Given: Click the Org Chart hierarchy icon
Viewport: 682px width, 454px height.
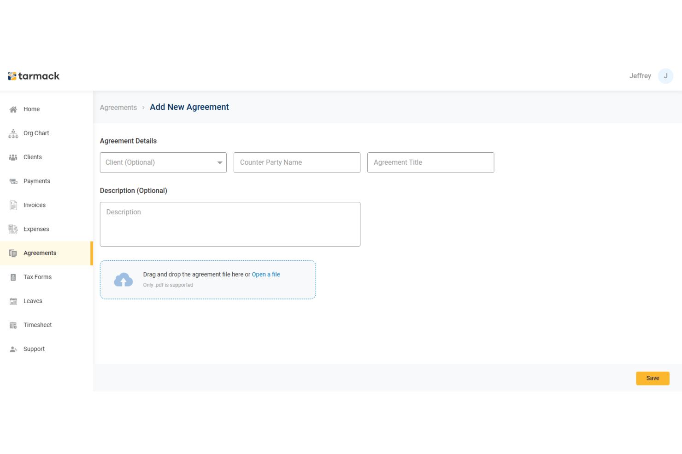Looking at the screenshot, I should click(x=13, y=133).
